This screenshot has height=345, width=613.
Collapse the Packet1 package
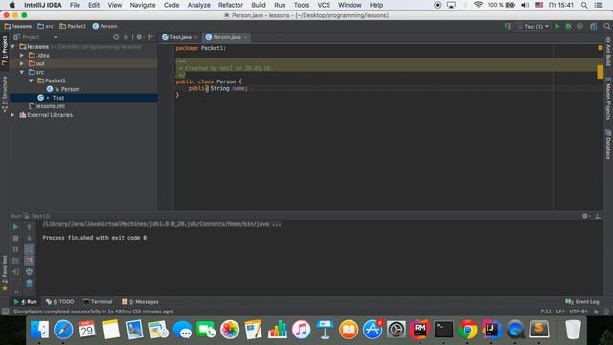tap(31, 80)
